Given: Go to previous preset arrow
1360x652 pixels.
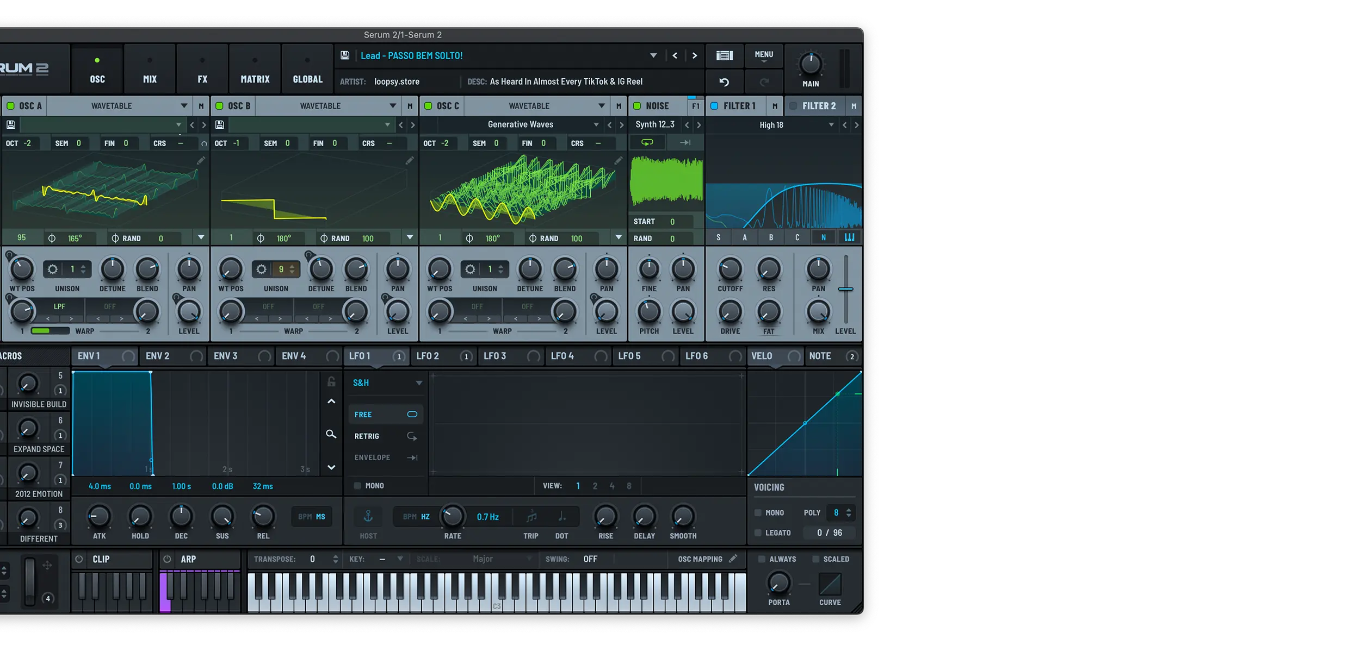Looking at the screenshot, I should pyautogui.click(x=675, y=55).
